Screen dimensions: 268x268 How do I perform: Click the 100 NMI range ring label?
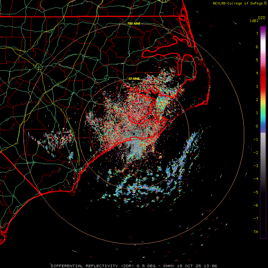(x=134, y=24)
